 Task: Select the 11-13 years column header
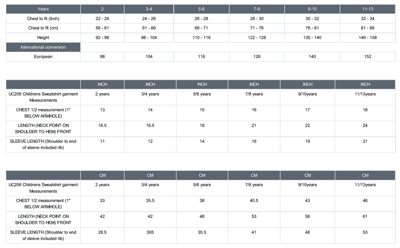pos(368,9)
